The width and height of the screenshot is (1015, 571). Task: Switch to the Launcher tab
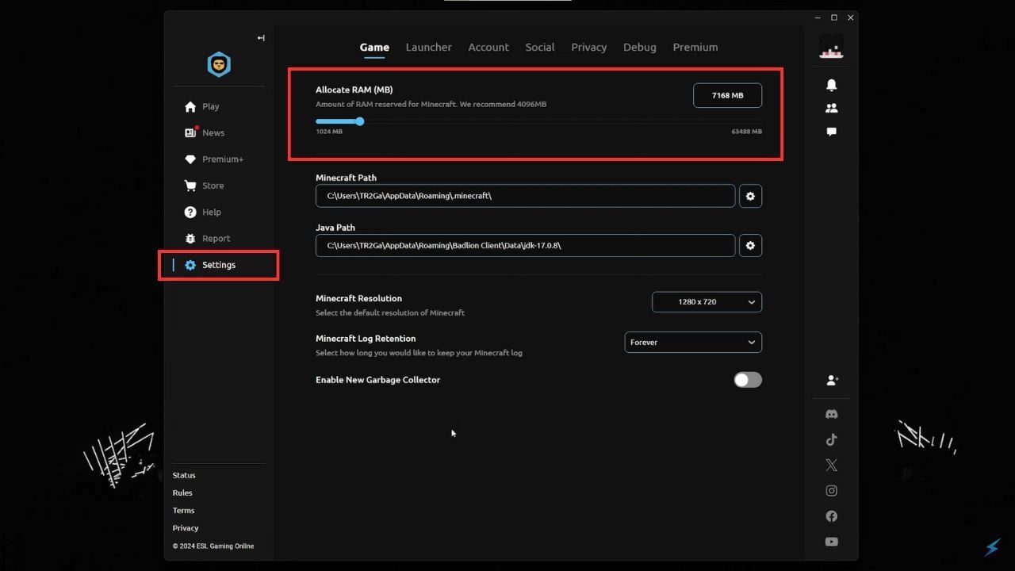[428, 48]
